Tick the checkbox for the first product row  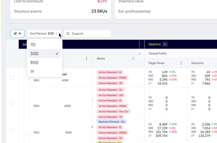click(x=12, y=78)
